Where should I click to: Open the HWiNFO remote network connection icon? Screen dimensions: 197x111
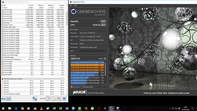pyautogui.click(x=34, y=99)
